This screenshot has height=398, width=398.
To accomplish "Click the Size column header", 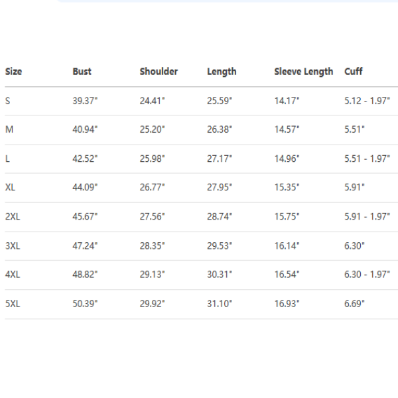I will click(13, 72).
